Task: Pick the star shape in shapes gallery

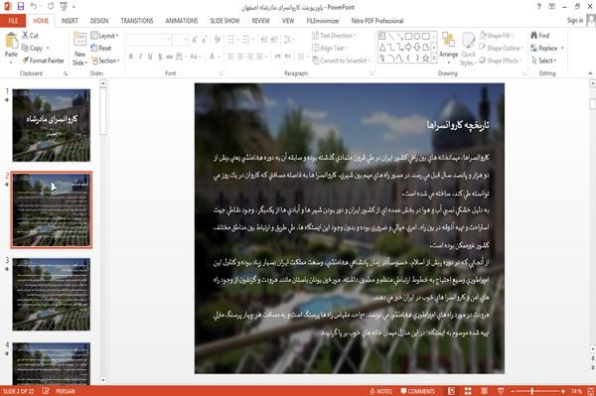Action: click(x=426, y=59)
